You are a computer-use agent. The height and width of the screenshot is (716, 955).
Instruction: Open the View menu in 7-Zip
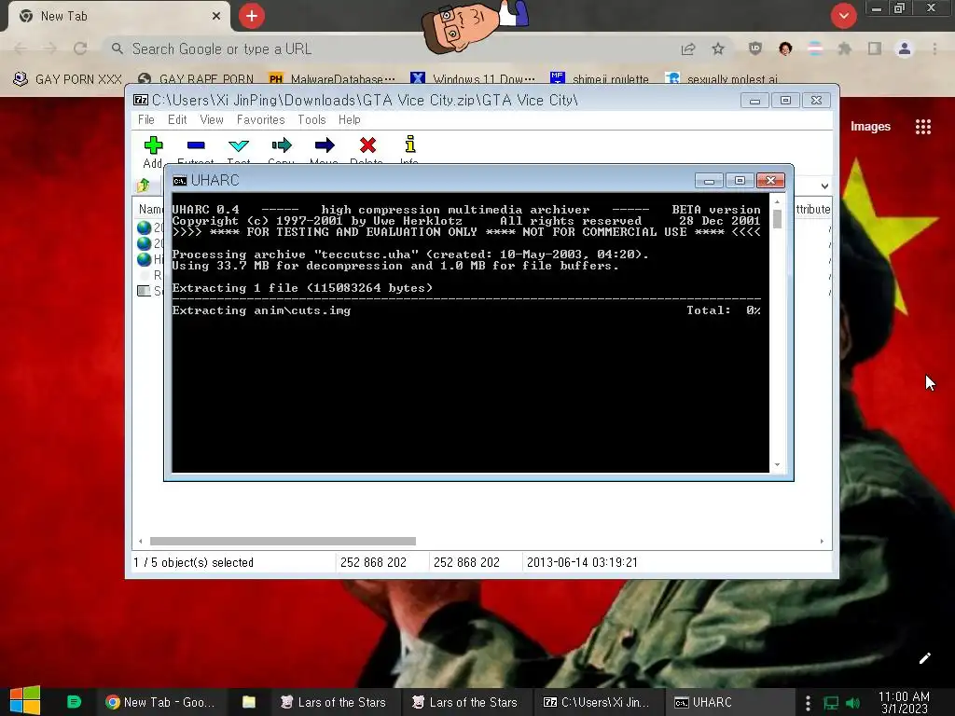(212, 119)
